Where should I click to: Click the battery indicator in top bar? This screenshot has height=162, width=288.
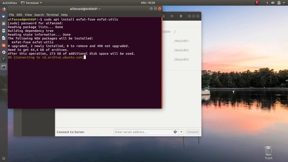(x=279, y=3)
